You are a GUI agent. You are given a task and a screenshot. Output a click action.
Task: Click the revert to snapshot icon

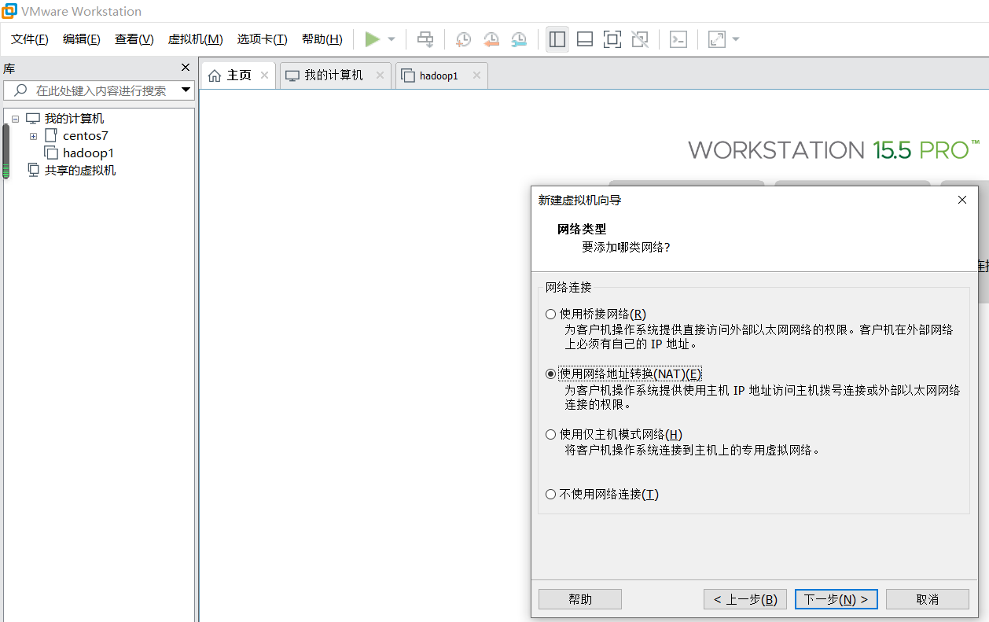click(x=491, y=39)
